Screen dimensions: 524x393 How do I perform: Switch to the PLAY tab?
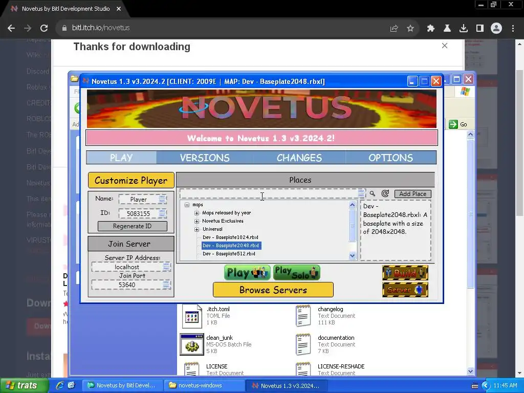[121, 158]
